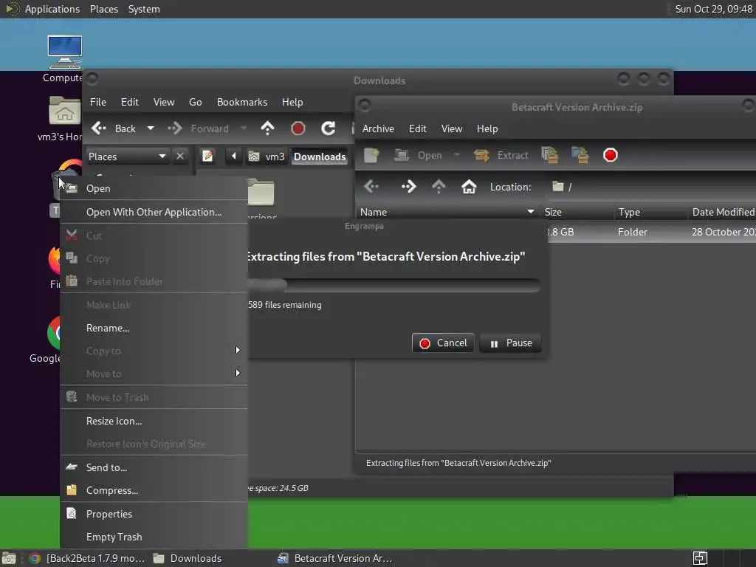Viewport: 756px width, 567px height.
Task: Open Bookmarks menu
Action: (x=242, y=102)
